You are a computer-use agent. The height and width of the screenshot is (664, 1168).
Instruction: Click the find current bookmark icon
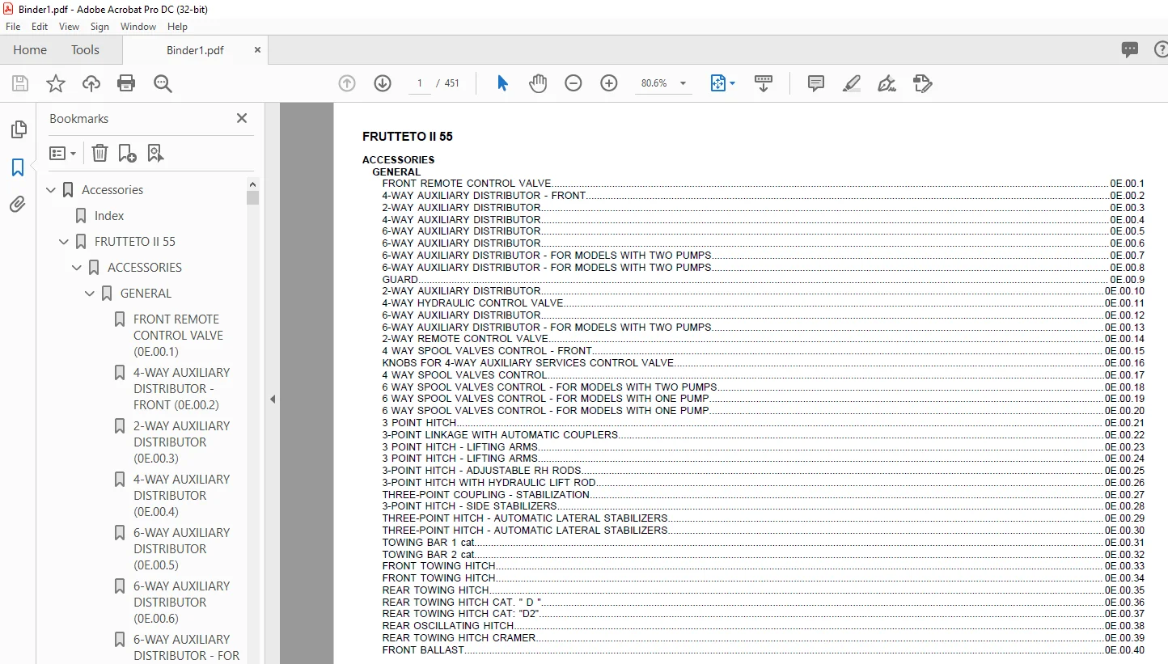pos(156,153)
